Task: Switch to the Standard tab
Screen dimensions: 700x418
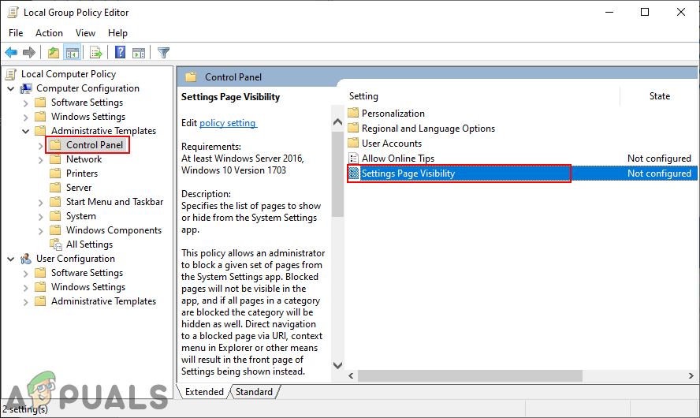Action: pos(254,392)
